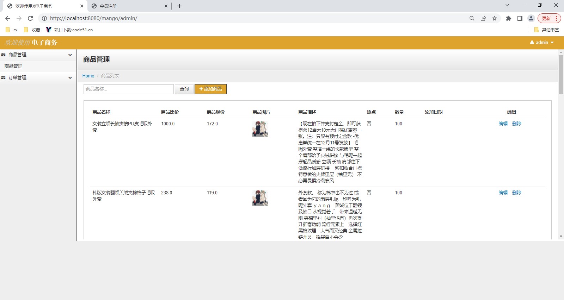Open the admin user dropdown
Image resolution: width=564 pixels, height=300 pixels.
click(x=542, y=43)
